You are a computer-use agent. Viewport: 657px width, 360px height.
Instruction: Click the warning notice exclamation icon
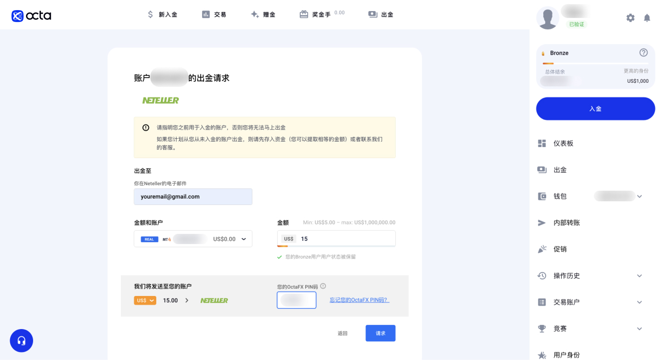(x=146, y=127)
